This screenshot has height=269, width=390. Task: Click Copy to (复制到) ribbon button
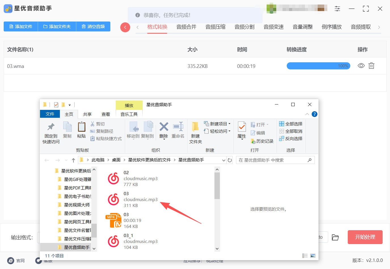(147, 130)
